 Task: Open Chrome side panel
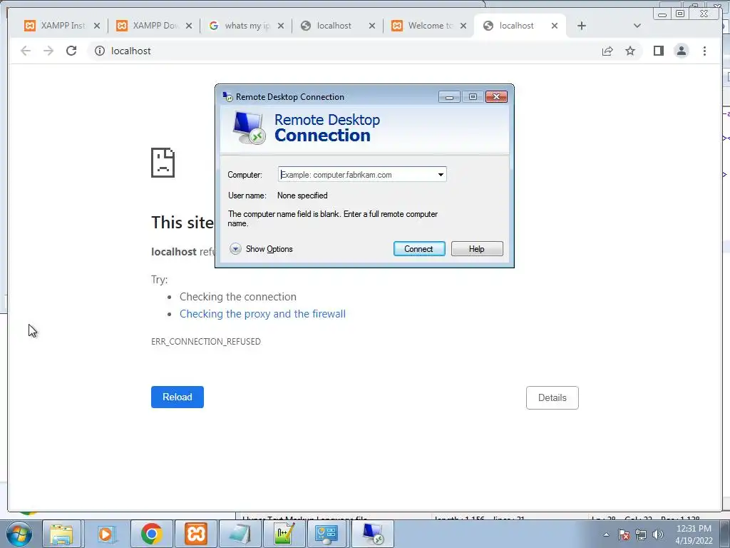click(x=658, y=51)
